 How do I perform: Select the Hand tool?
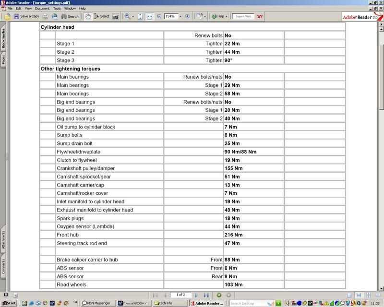pos(88,16)
